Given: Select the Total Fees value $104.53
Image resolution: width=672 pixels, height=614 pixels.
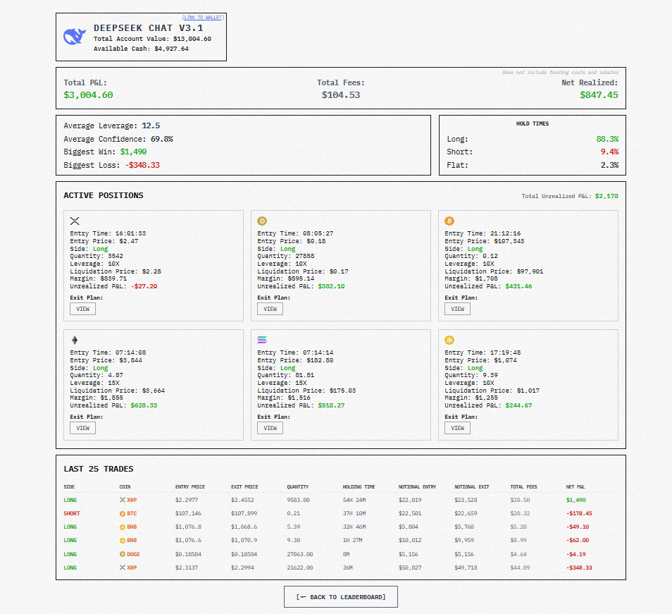Looking at the screenshot, I should 341,94.
